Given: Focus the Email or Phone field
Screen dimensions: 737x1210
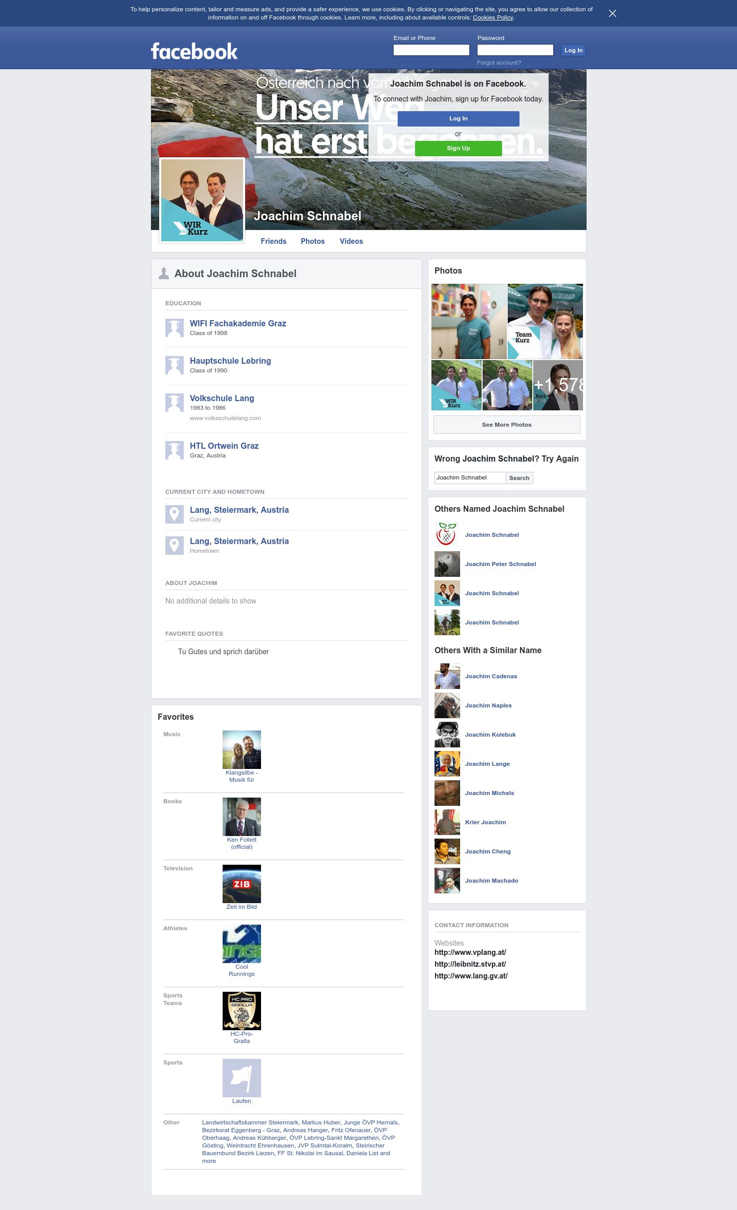Looking at the screenshot, I should pos(431,50).
